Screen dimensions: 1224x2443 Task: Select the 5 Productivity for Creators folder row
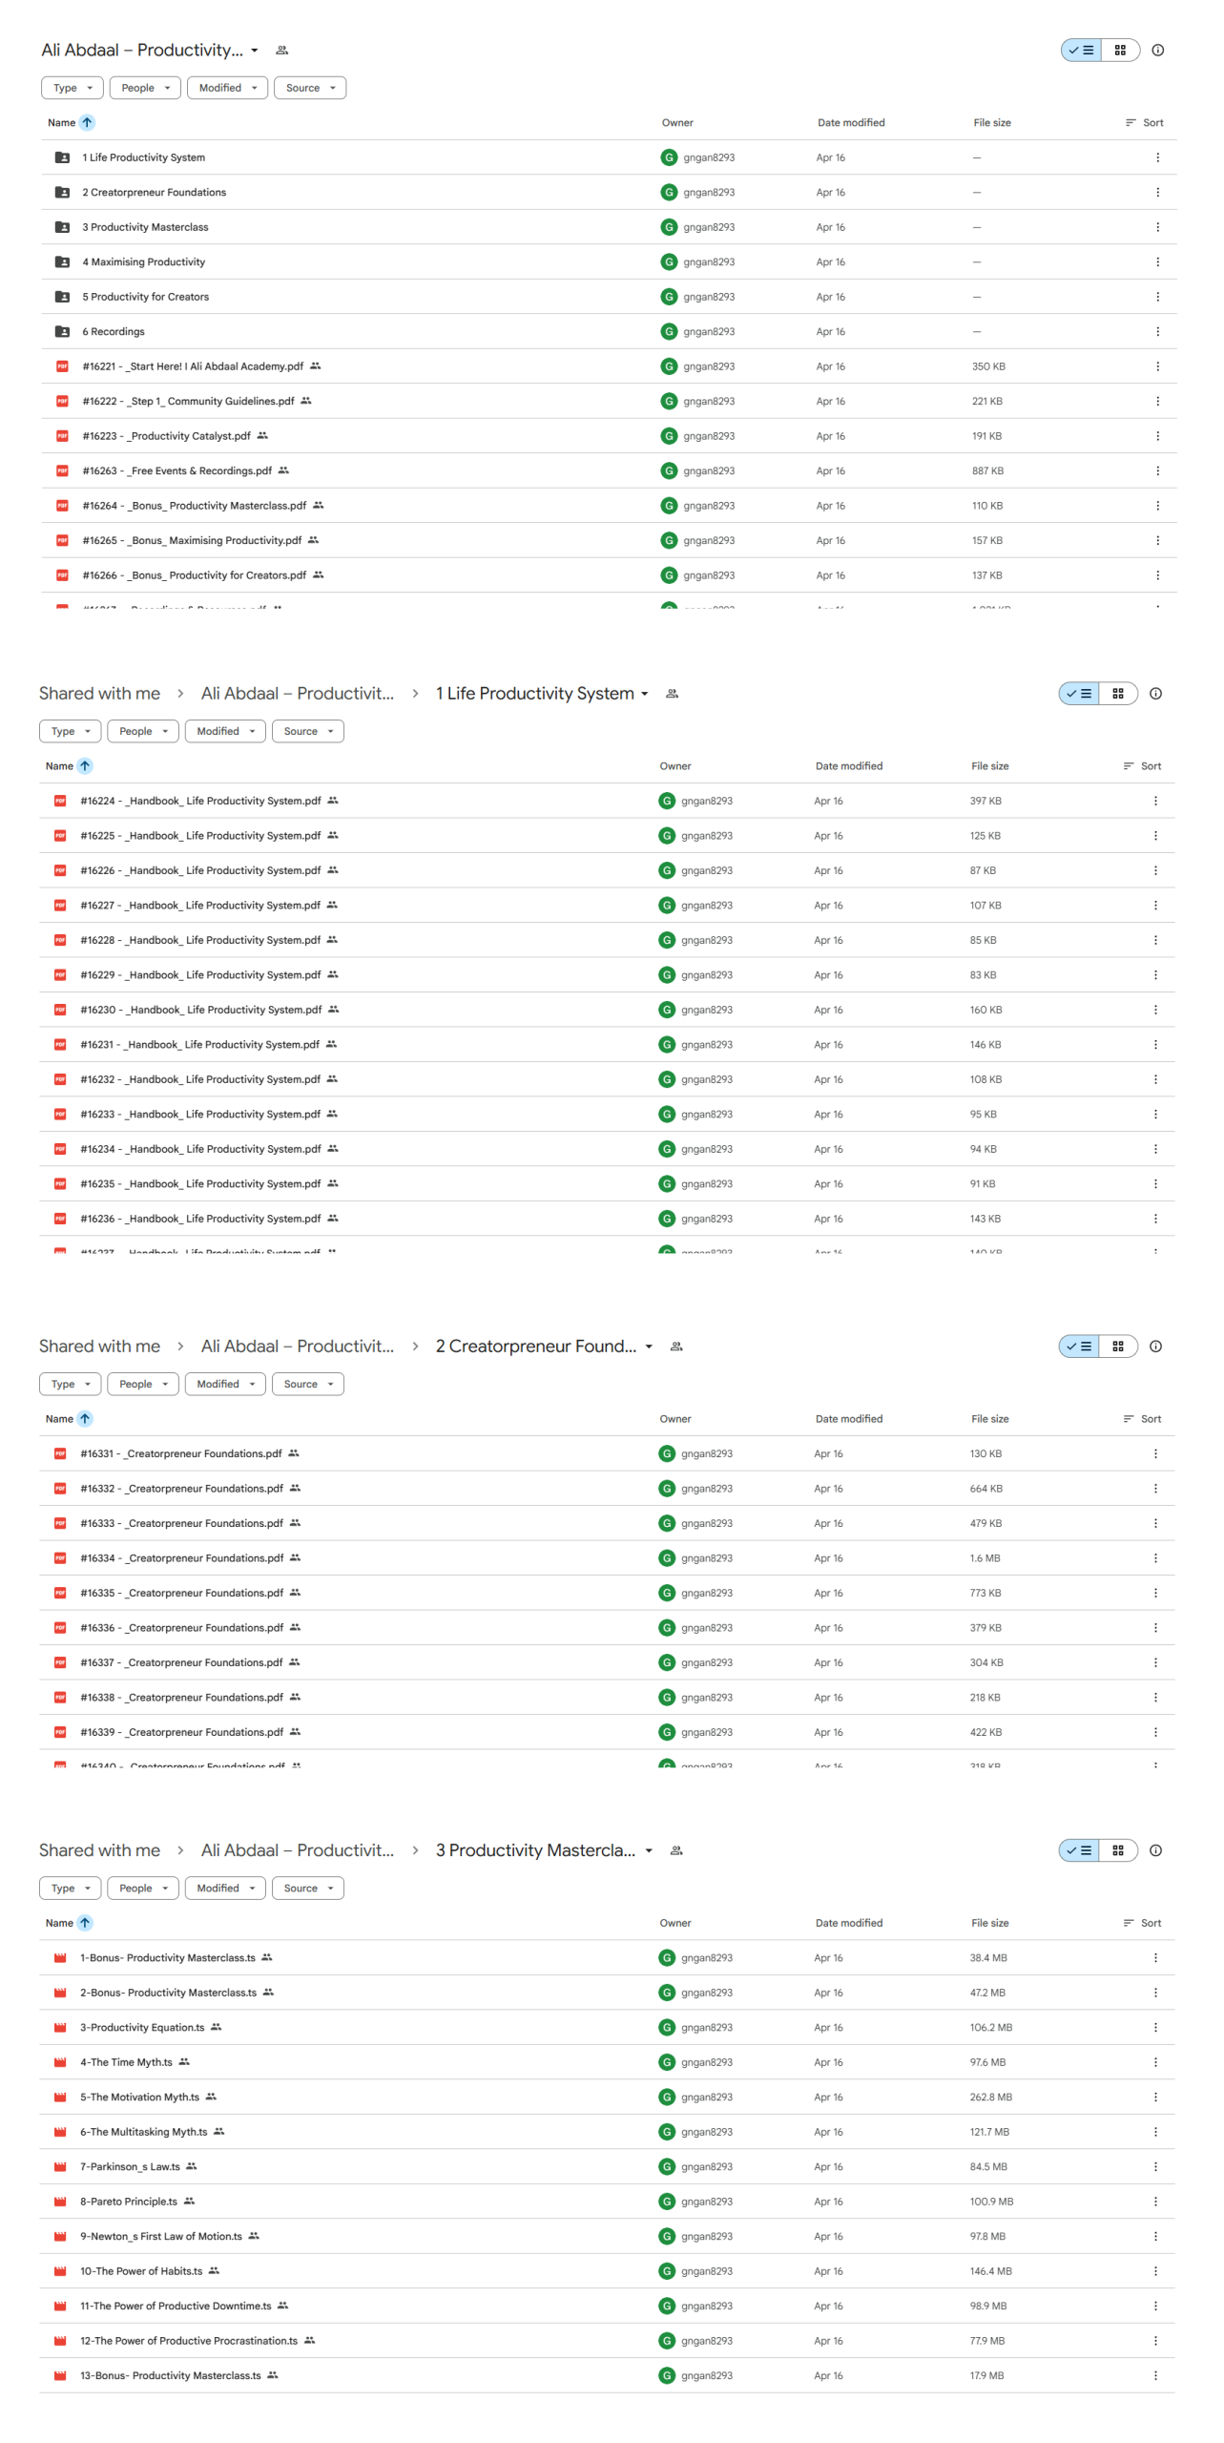pyautogui.click(x=609, y=297)
